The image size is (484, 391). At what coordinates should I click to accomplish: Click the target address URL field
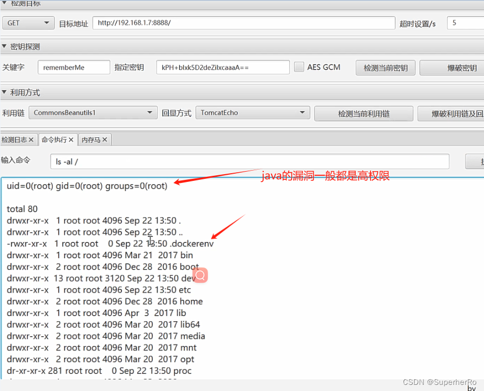244,23
